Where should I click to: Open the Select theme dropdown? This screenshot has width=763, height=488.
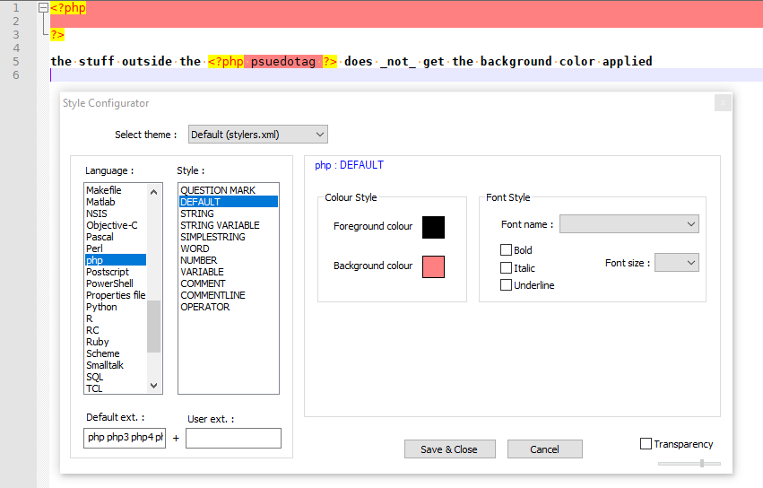(258, 135)
